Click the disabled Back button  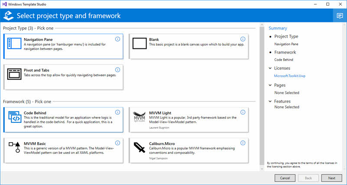(x=308, y=178)
